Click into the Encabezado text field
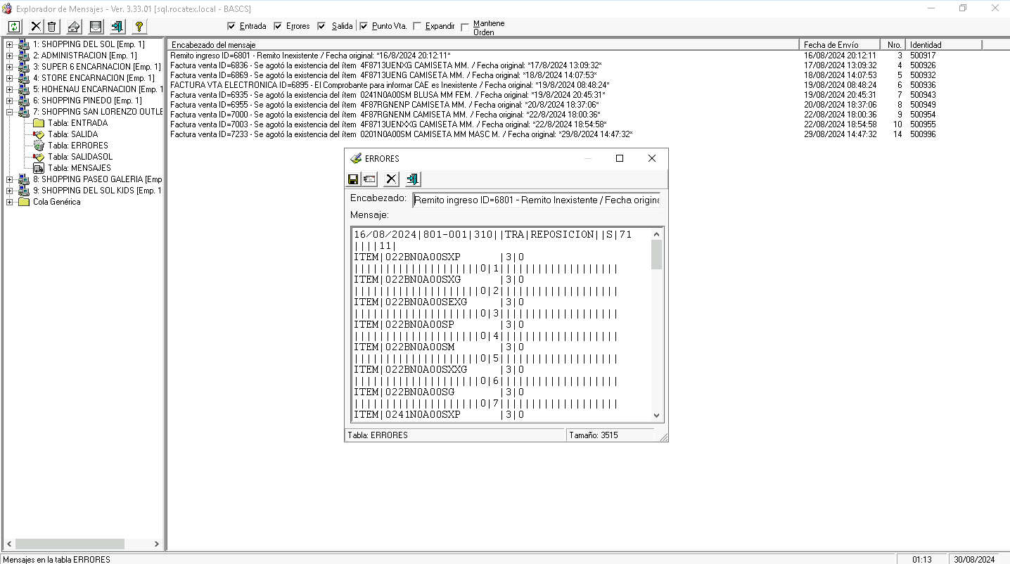This screenshot has width=1010, height=564. click(x=536, y=200)
